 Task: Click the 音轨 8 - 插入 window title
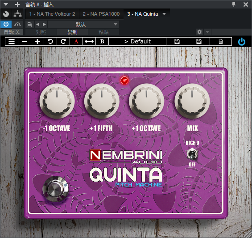coord(39,4)
